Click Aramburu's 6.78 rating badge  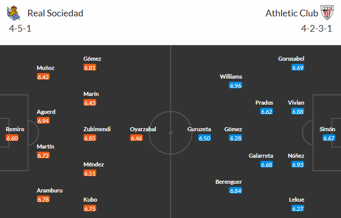[44, 199]
